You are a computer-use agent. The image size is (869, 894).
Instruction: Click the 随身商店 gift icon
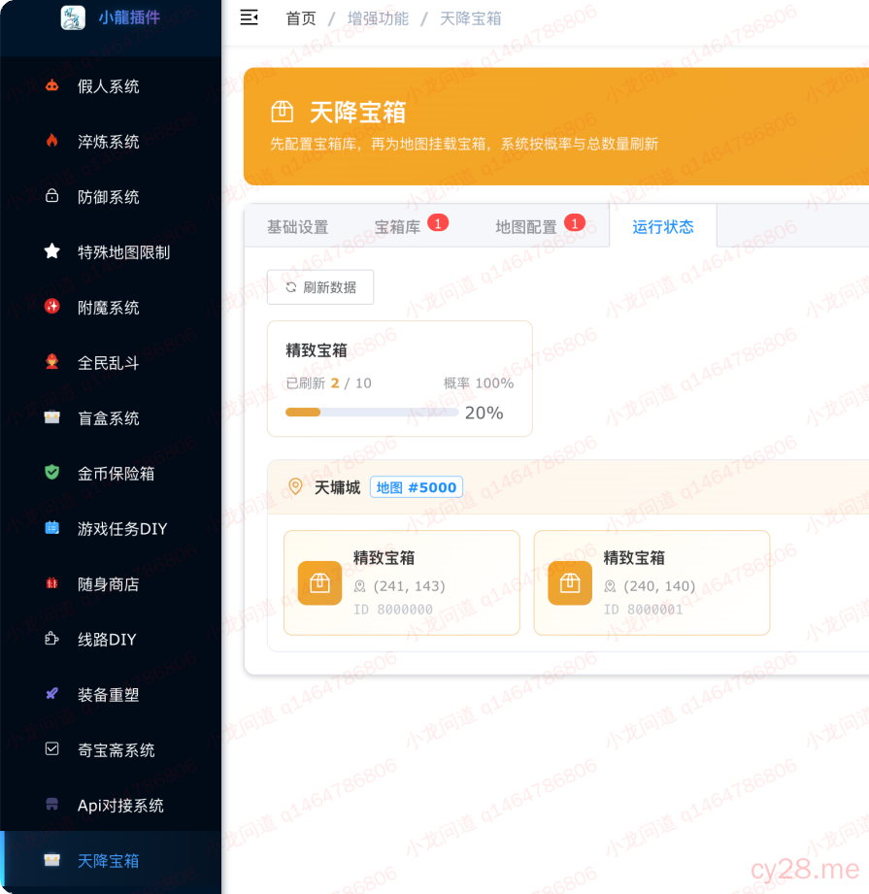pos(51,583)
